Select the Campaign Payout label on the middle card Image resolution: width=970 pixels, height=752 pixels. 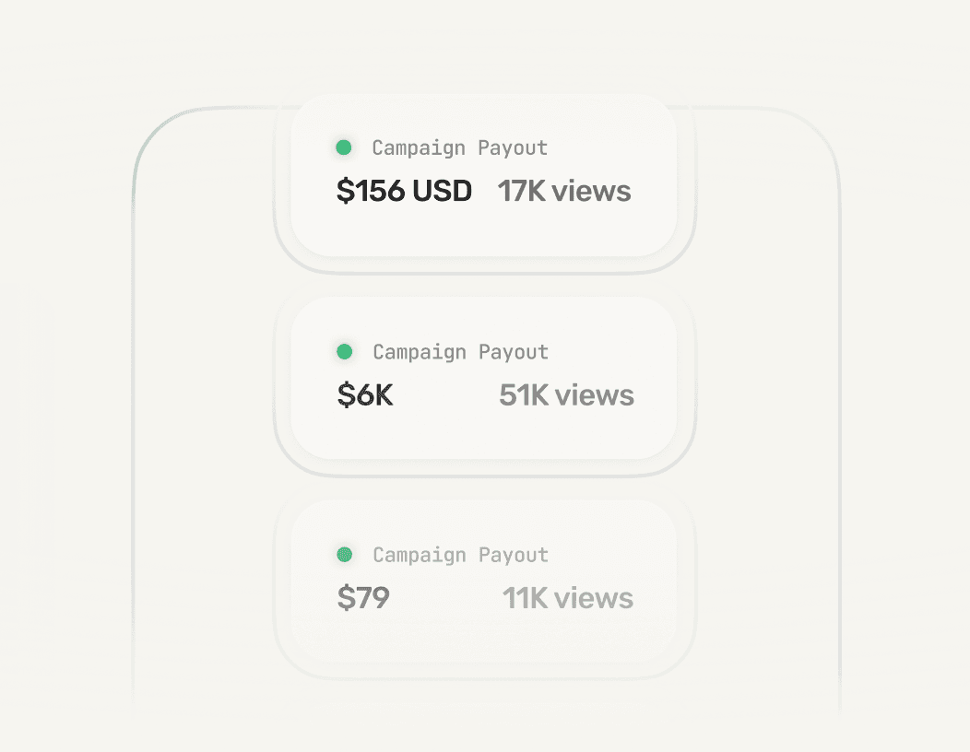[x=459, y=351]
